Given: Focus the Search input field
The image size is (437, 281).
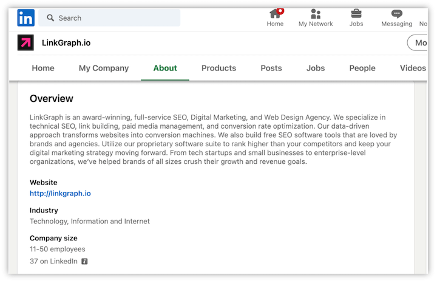Looking at the screenshot, I should (109, 18).
